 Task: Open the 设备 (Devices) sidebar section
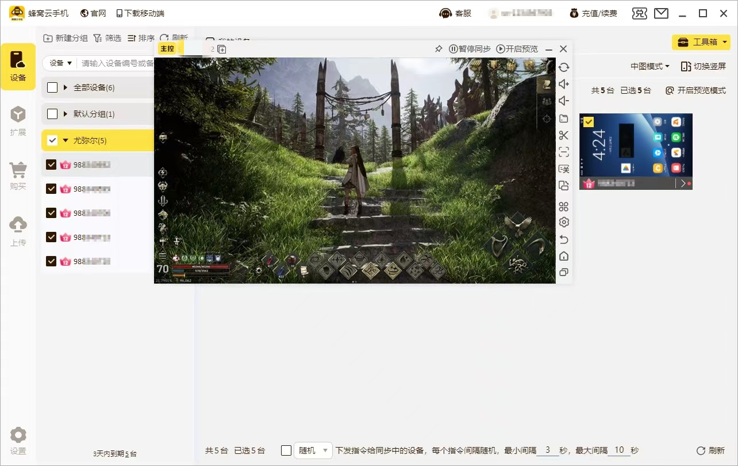point(18,66)
